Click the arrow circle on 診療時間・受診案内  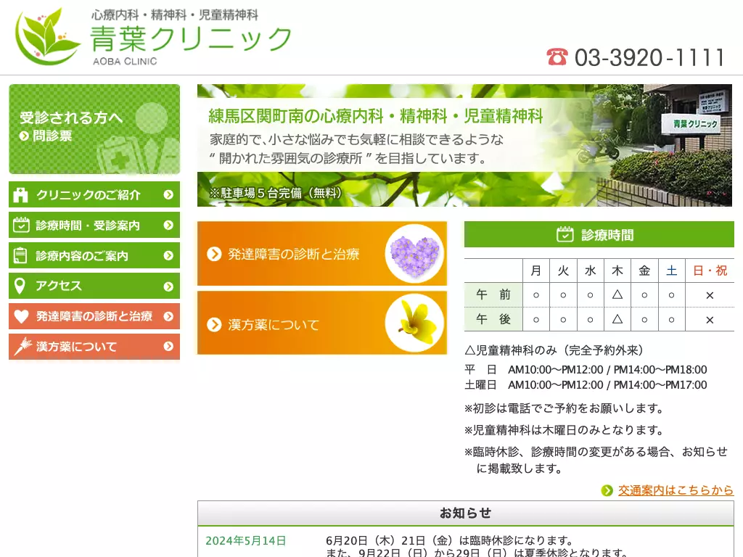168,225
